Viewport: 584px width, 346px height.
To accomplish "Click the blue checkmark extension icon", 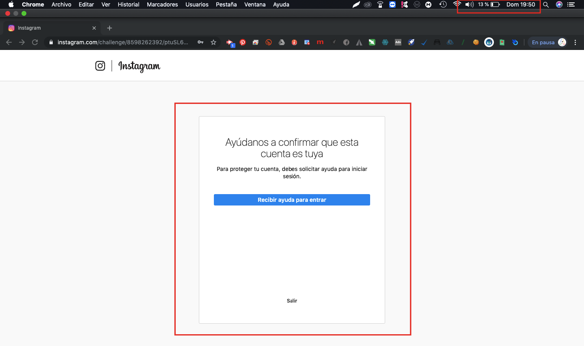I will (424, 42).
